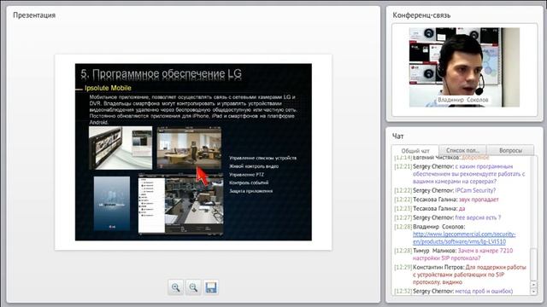This screenshot has height=307, width=547.
Task: Click the 'Ipsolute Mobile' slide heading
Action: point(108,88)
